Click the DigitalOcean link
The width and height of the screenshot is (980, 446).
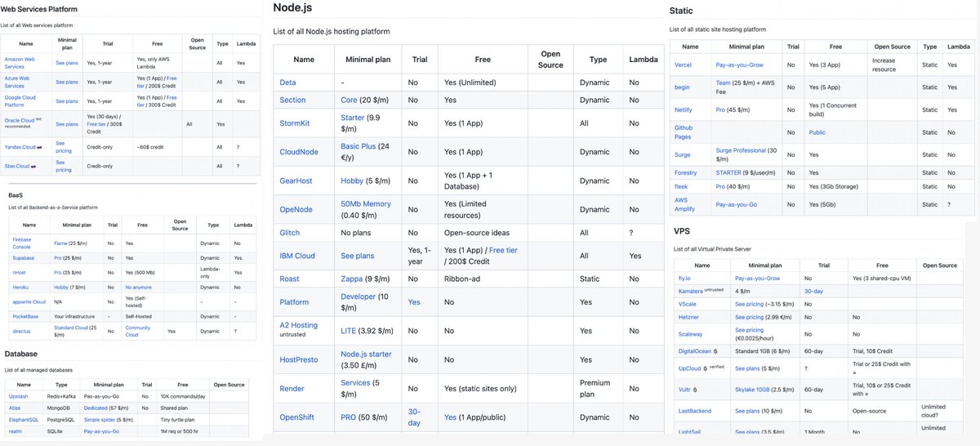[696, 351]
